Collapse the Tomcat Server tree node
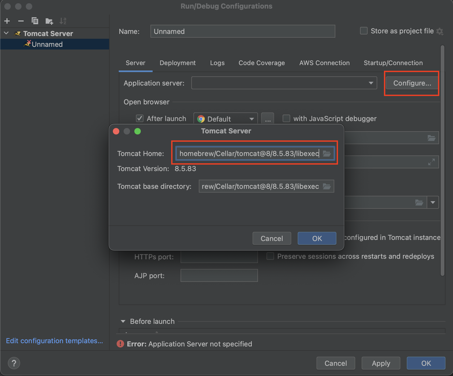The height and width of the screenshot is (376, 453). pos(6,33)
